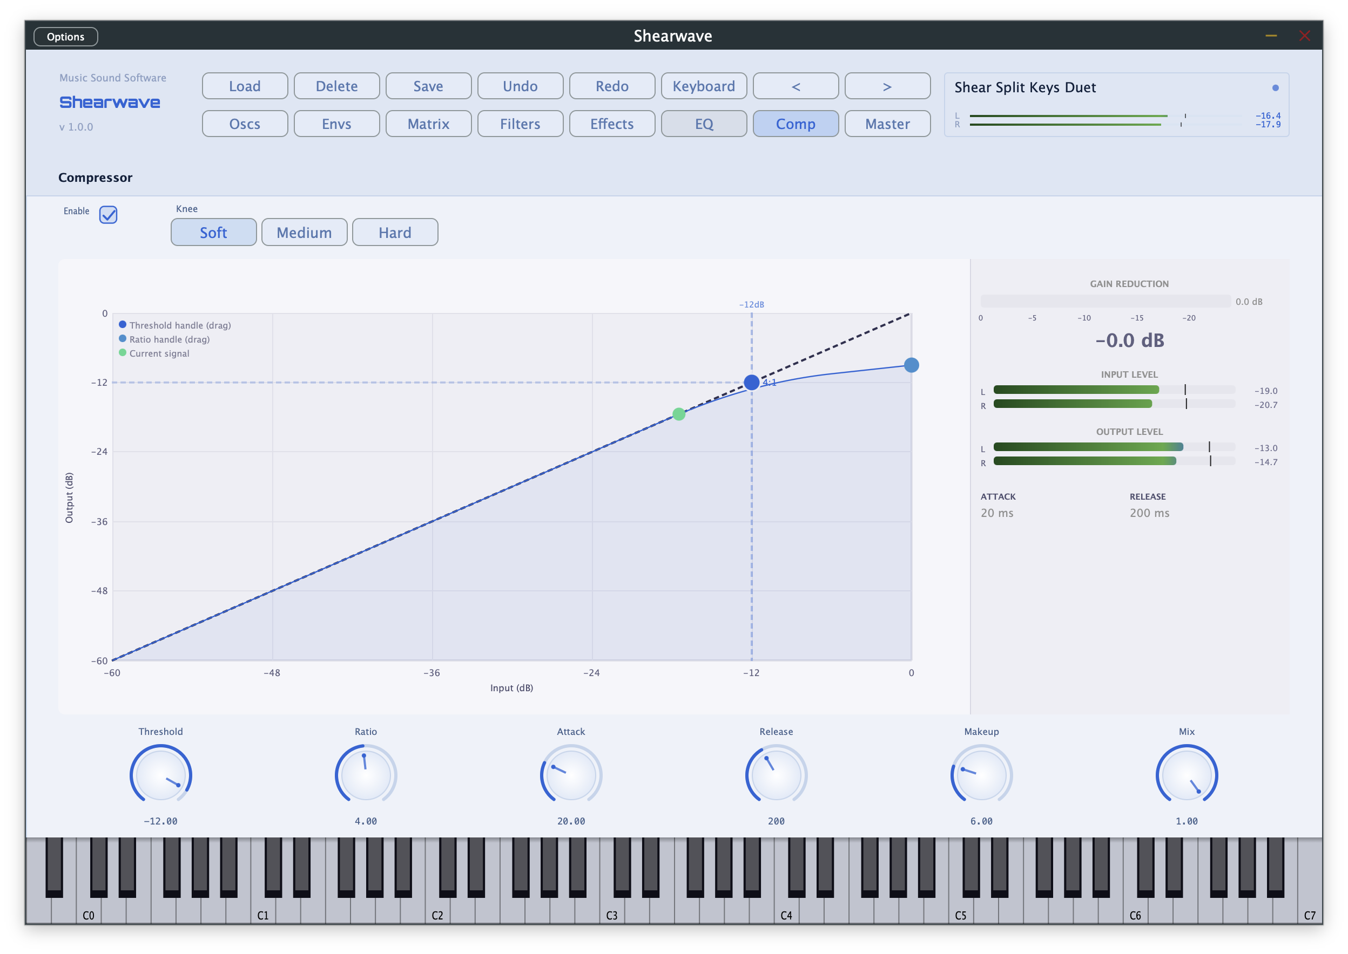Select the Hard knee option
The width and height of the screenshot is (1348, 954).
pos(394,232)
